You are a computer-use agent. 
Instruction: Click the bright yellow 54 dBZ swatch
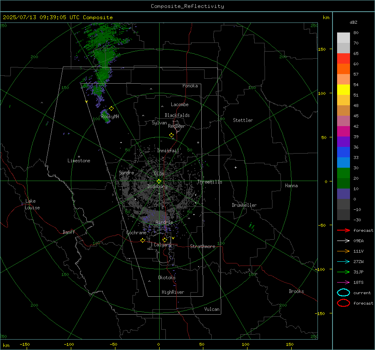click(x=343, y=90)
